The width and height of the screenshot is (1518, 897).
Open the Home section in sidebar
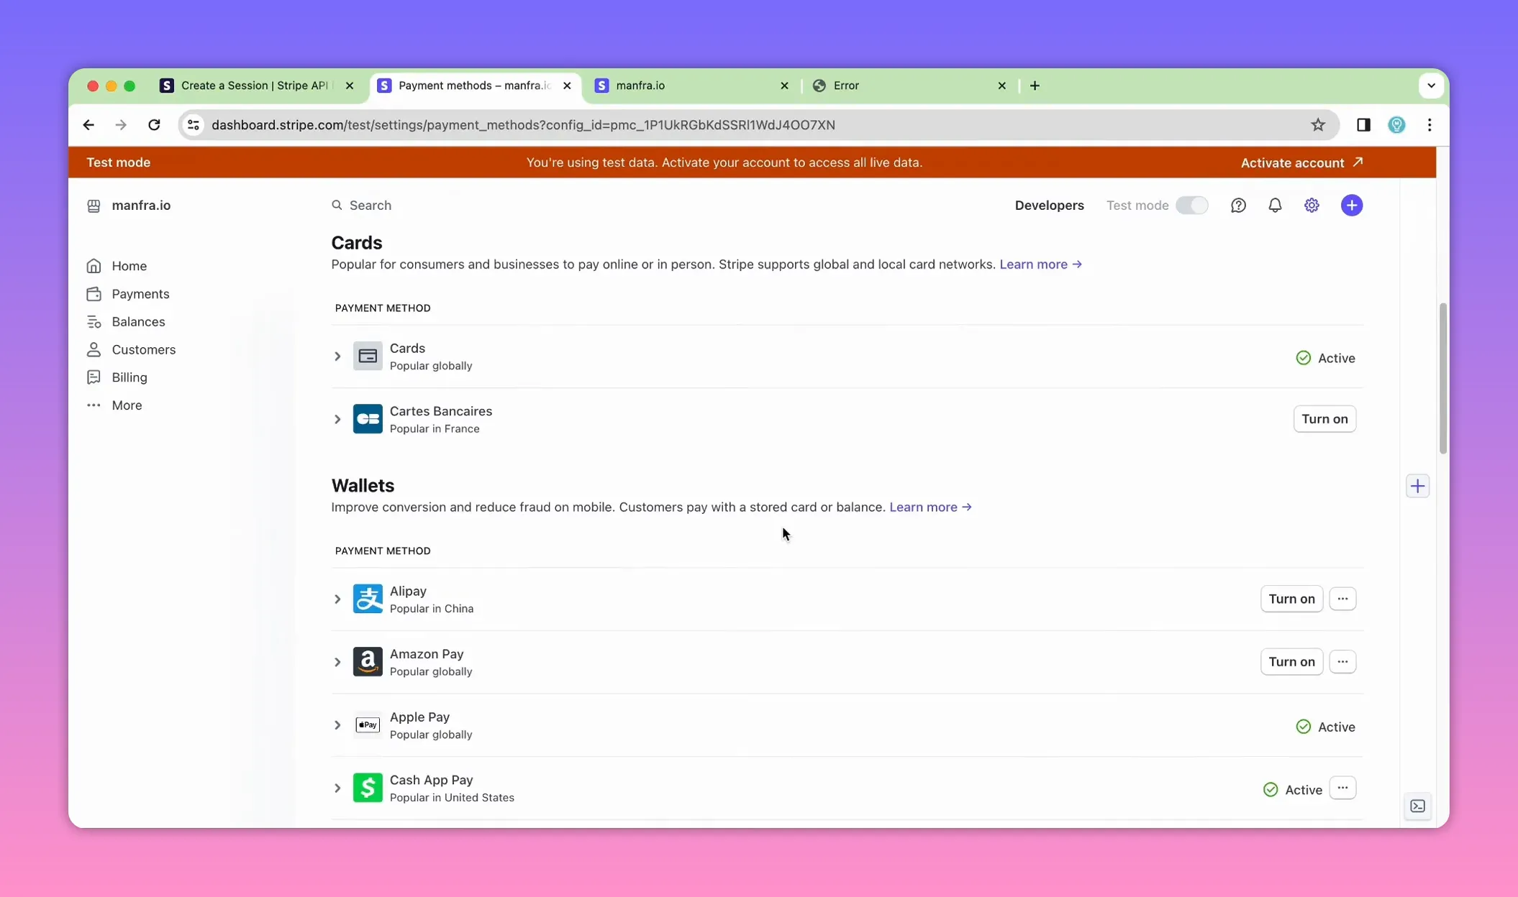point(127,266)
